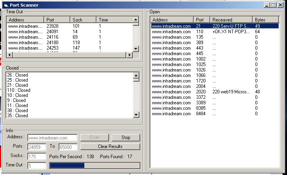This screenshot has height=175, width=287.
Task: Sort Open list by Port column
Action: tap(202, 20)
